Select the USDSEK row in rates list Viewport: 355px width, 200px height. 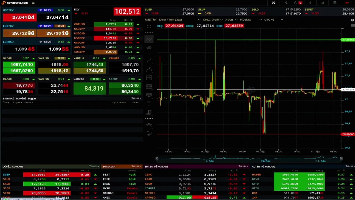107,38
